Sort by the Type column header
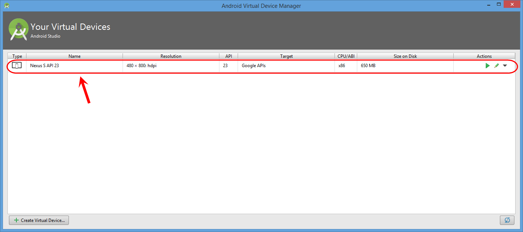The image size is (523, 232). (17, 56)
